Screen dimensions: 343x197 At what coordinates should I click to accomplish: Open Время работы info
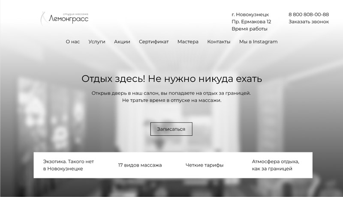(x=250, y=29)
